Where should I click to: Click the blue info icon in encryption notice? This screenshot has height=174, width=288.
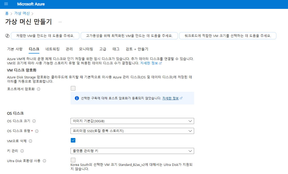coord(77,98)
